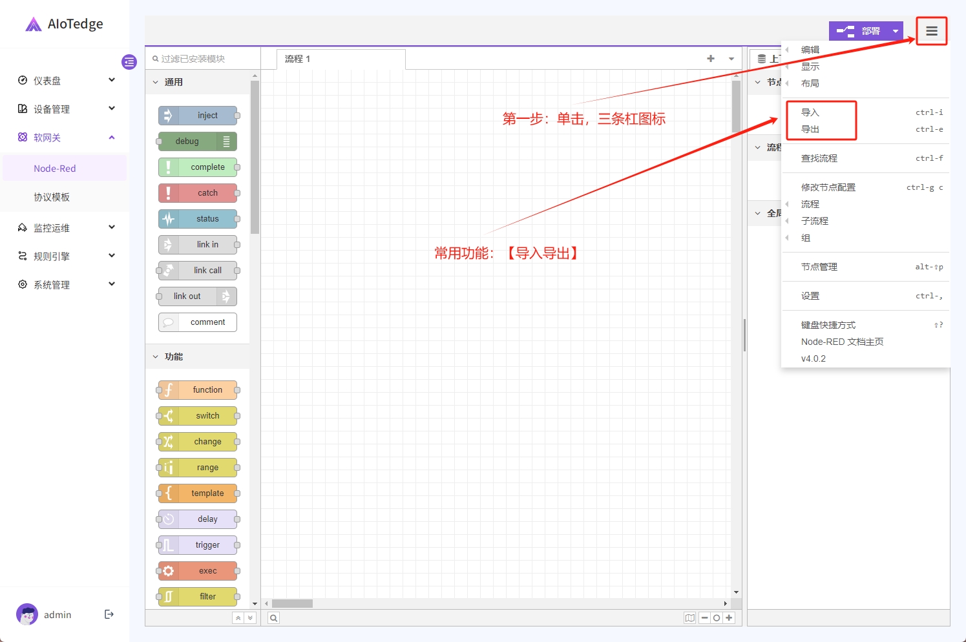The width and height of the screenshot is (966, 642).
Task: Click the search magnifier icon below canvas
Action: click(x=274, y=618)
